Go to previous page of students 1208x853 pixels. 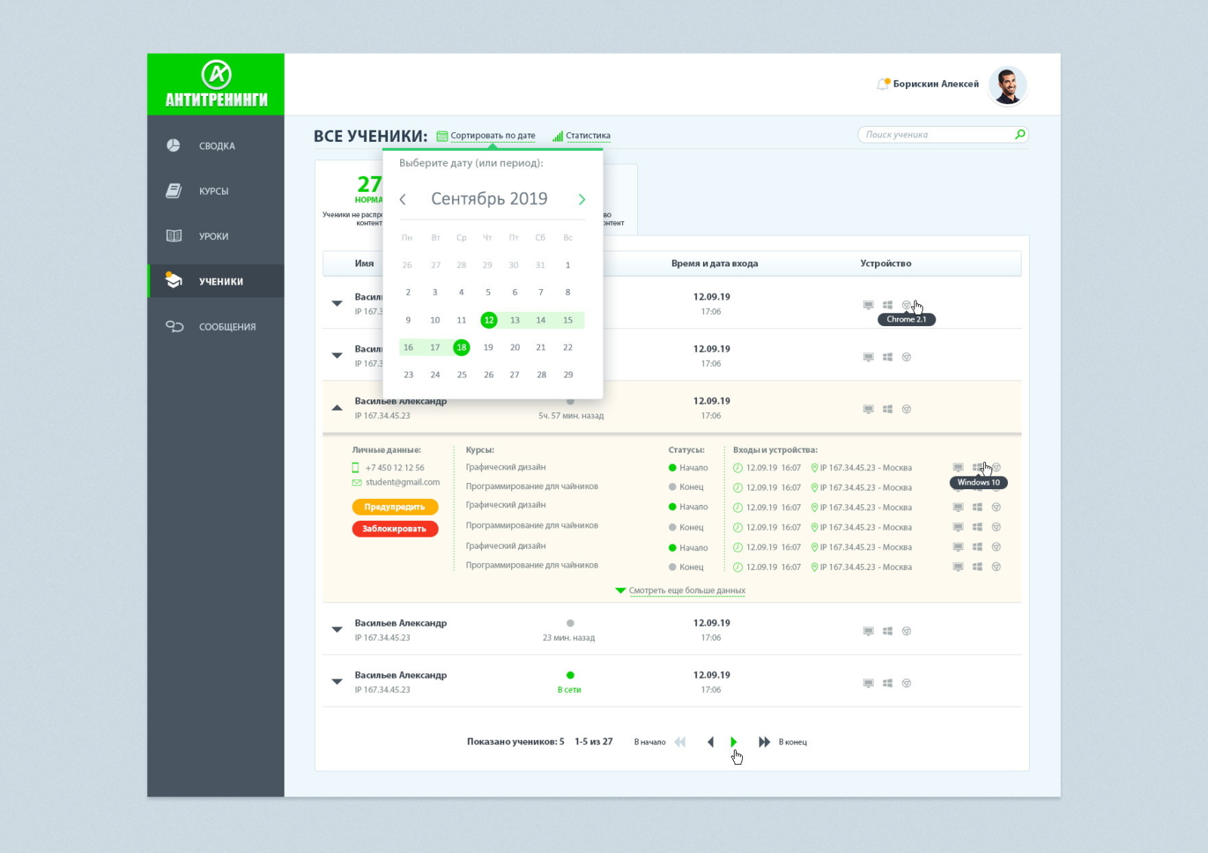click(710, 742)
